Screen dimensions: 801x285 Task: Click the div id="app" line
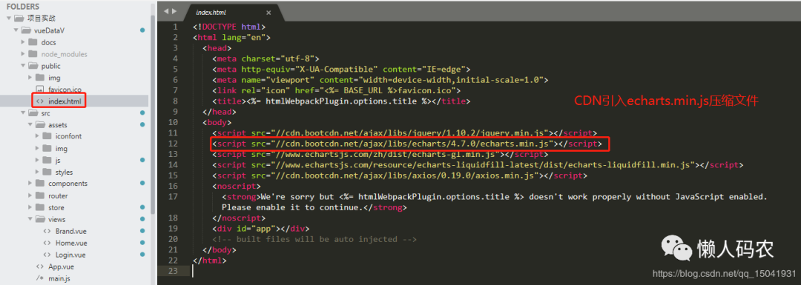[x=261, y=229]
